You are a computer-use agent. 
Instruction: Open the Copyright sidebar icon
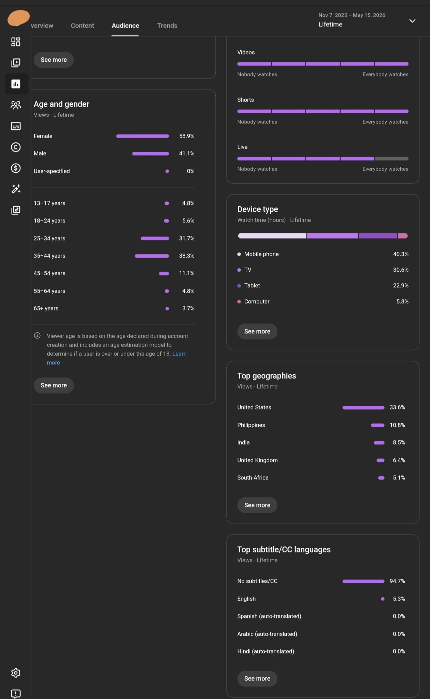(x=16, y=147)
